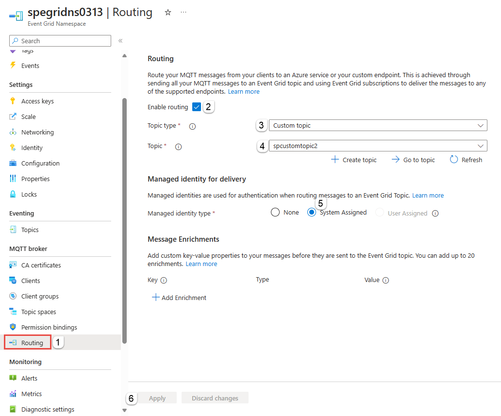Open Learn more link for managed identities
This screenshot has height=416, width=501.
click(428, 195)
